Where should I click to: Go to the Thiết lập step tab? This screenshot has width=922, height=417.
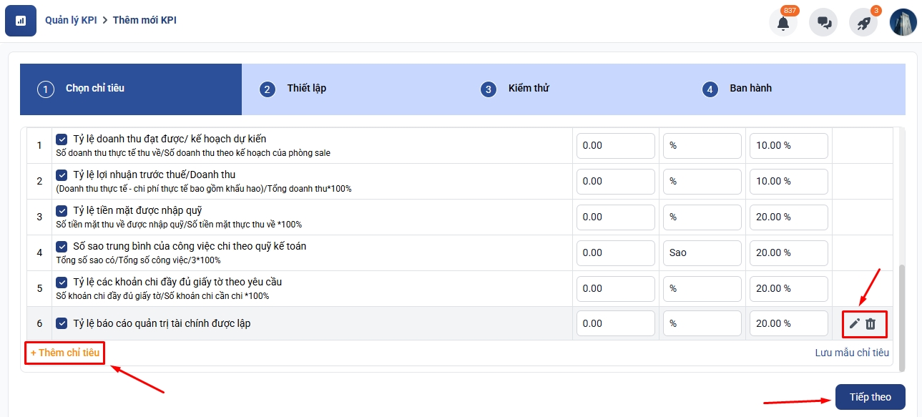pos(306,89)
